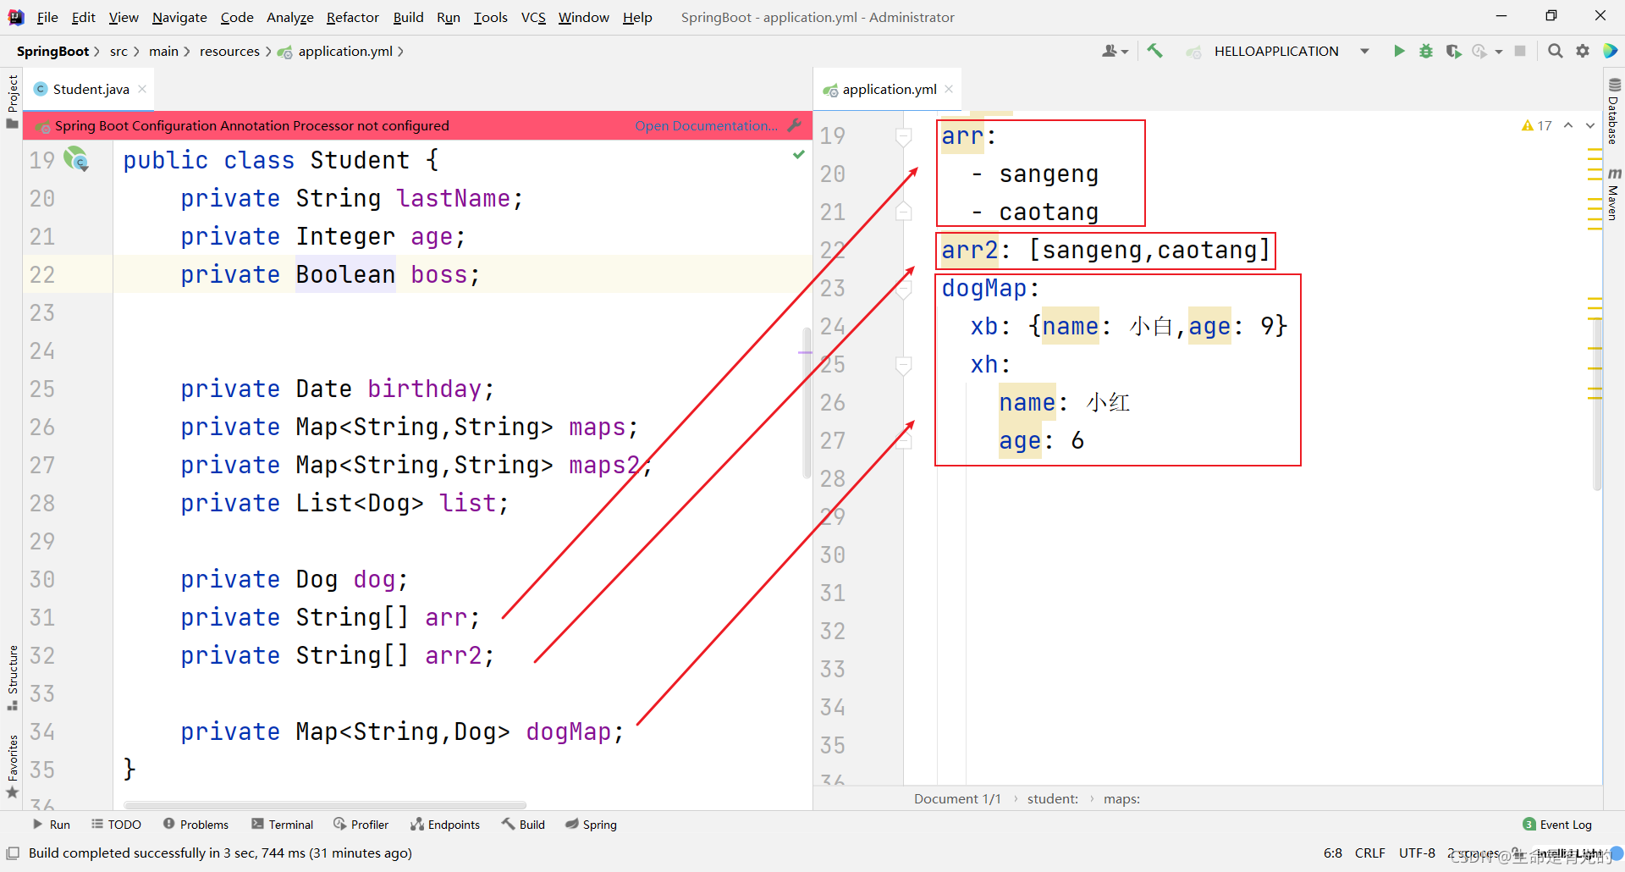The width and height of the screenshot is (1625, 872).
Task: Open user account icon in toolbar
Action: click(x=1110, y=52)
